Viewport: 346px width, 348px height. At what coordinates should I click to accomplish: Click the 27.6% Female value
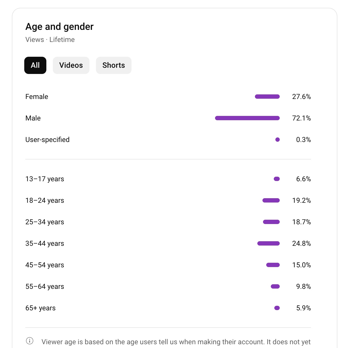point(302,97)
